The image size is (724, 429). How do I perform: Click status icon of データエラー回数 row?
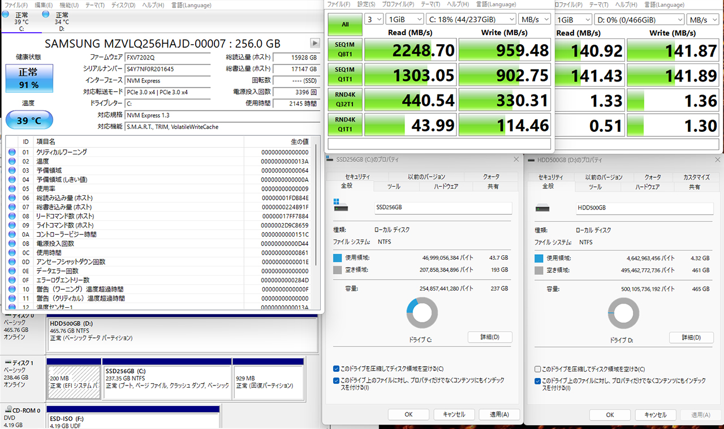coord(12,271)
